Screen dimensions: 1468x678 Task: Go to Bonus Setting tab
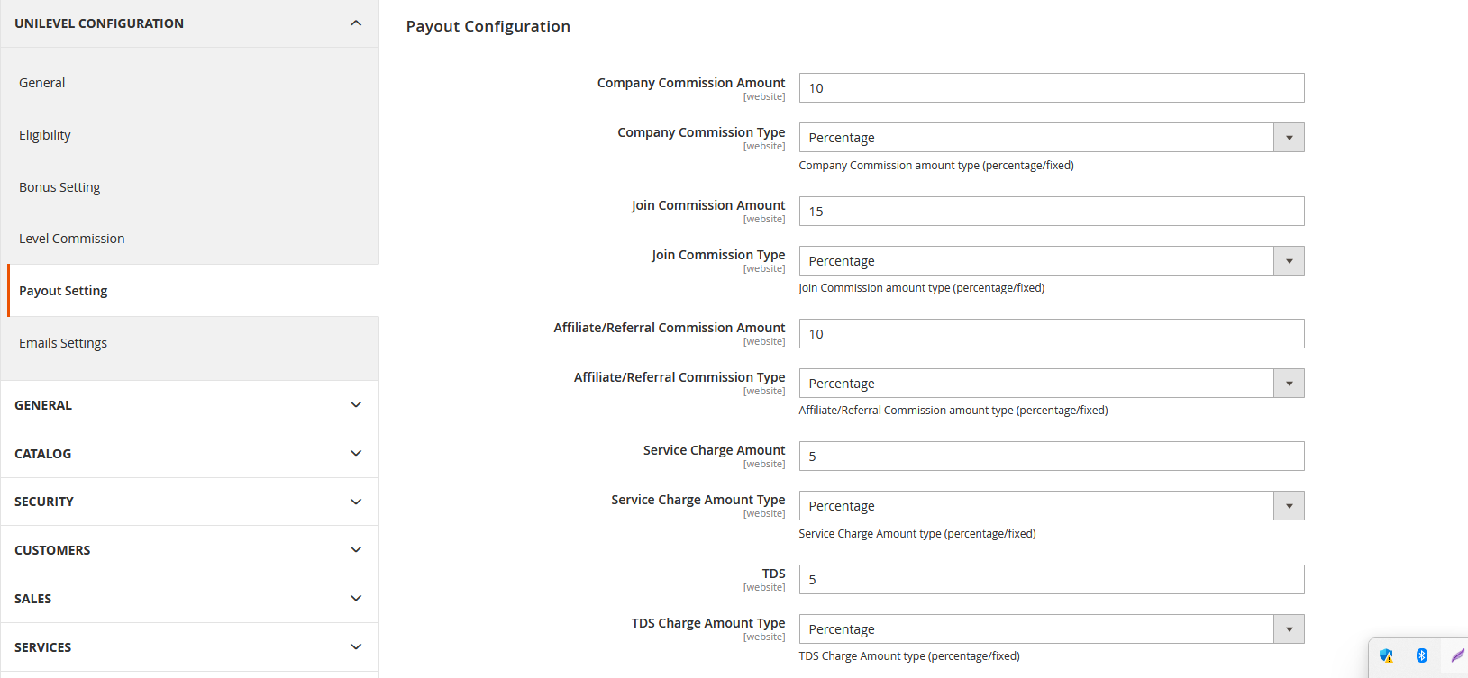coord(59,187)
